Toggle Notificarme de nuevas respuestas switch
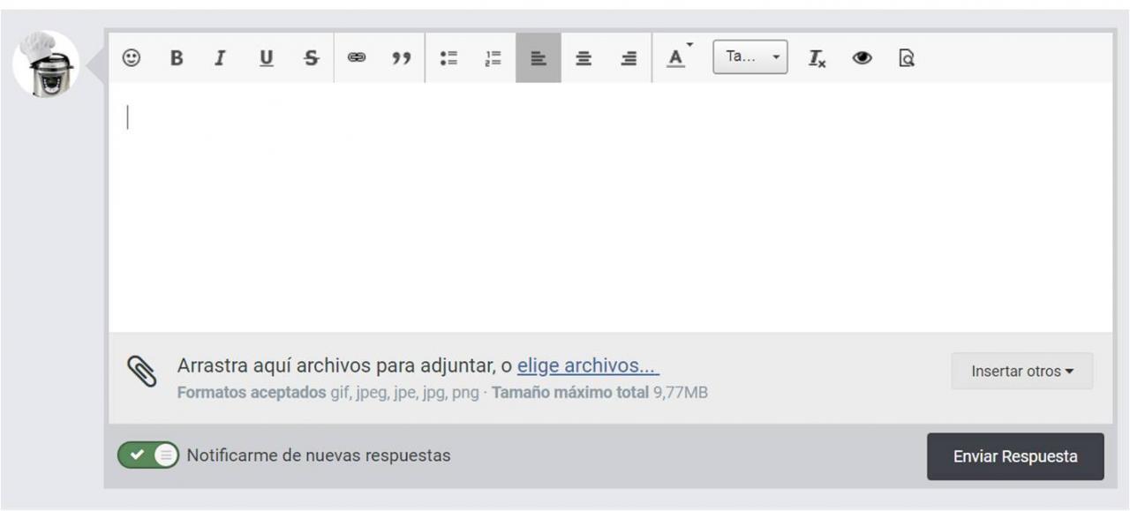 point(148,455)
